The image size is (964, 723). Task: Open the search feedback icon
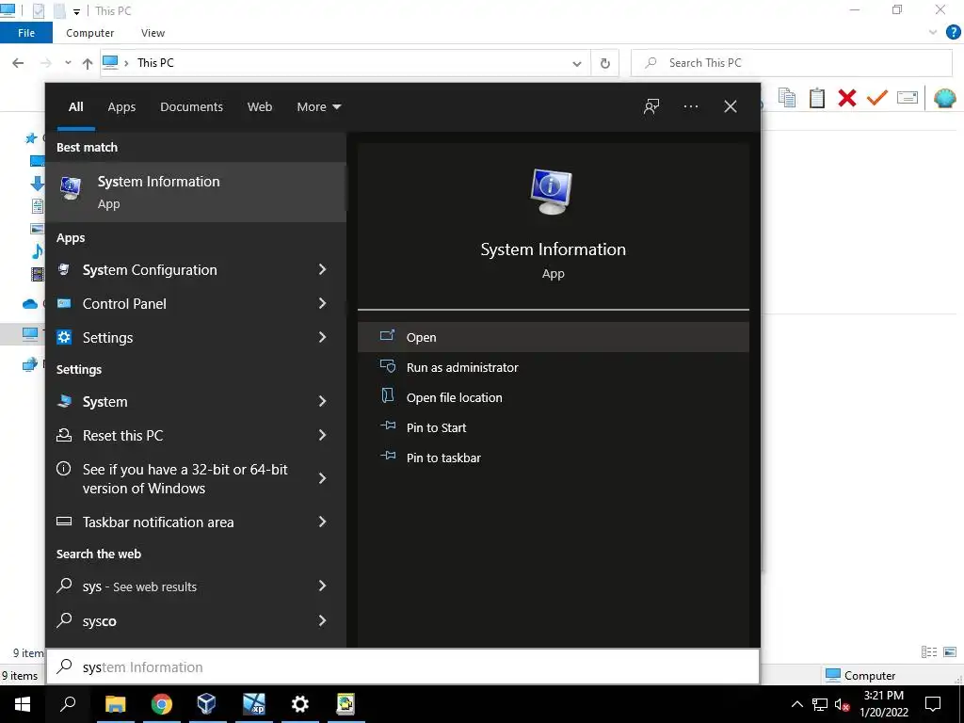[x=651, y=106]
